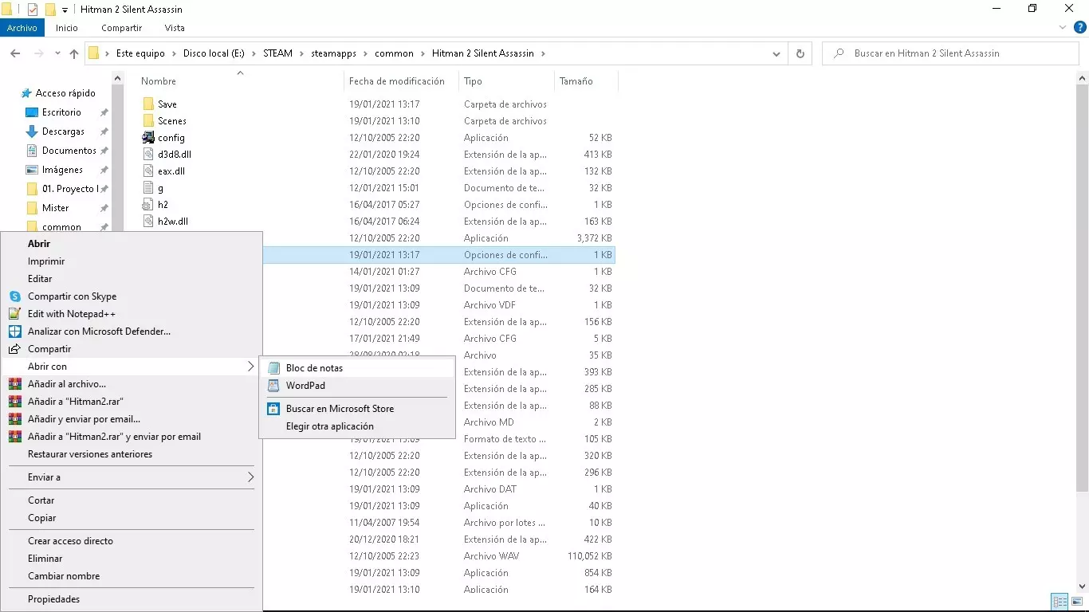This screenshot has width=1089, height=612.
Task: Click the Microsoft Defender shield icon
Action: tap(14, 331)
